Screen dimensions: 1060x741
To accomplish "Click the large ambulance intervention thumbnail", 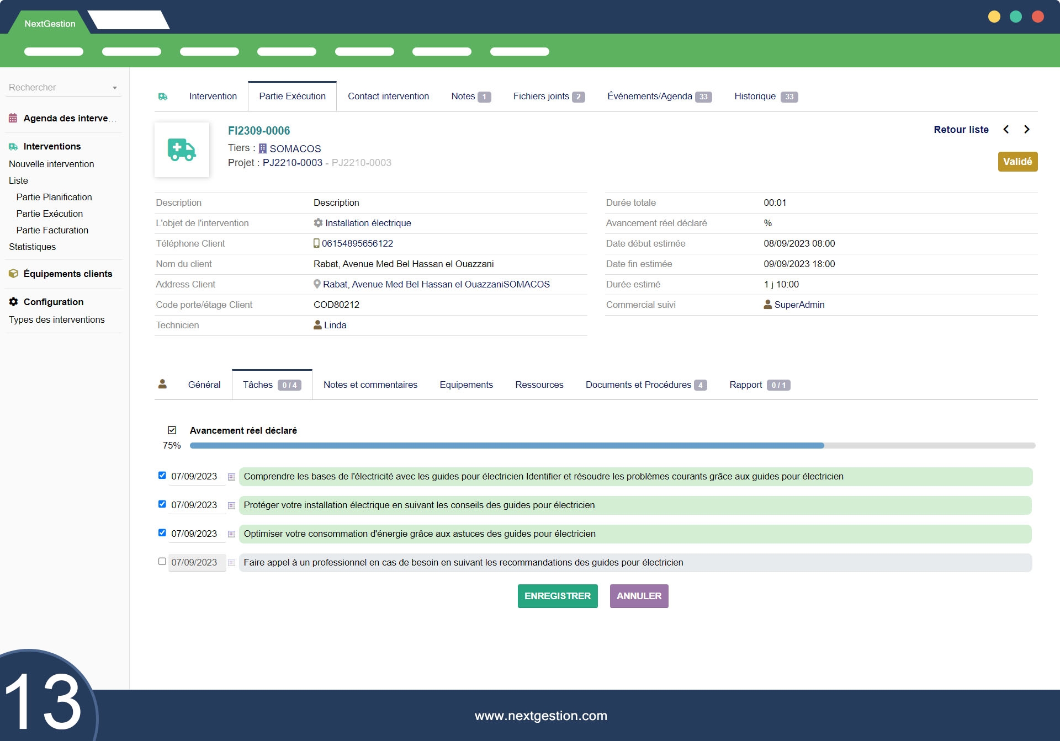I will pos(182,150).
